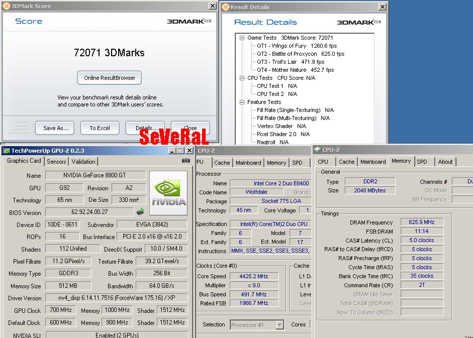
Task: Click the 3DMark Score window title icon
Action: [x=6, y=6]
